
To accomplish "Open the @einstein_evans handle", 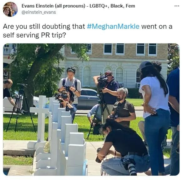I will [x=39, y=12].
